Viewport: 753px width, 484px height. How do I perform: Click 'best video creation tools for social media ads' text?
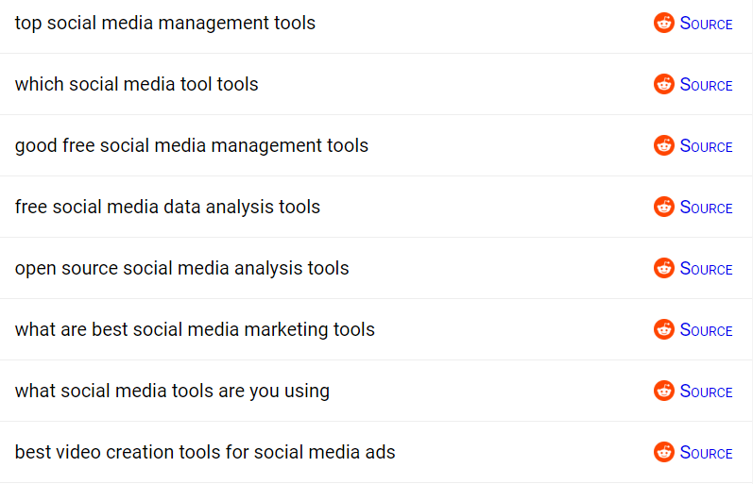point(205,452)
